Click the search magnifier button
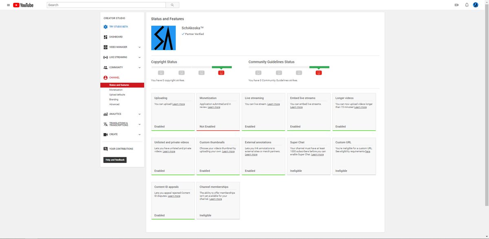The width and height of the screenshot is (489, 239). 172,5
